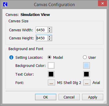Image resolution: width=109 pixels, height=106 pixels.
Task: Click into the Canvas Width input field
Action: pyautogui.click(x=42, y=30)
